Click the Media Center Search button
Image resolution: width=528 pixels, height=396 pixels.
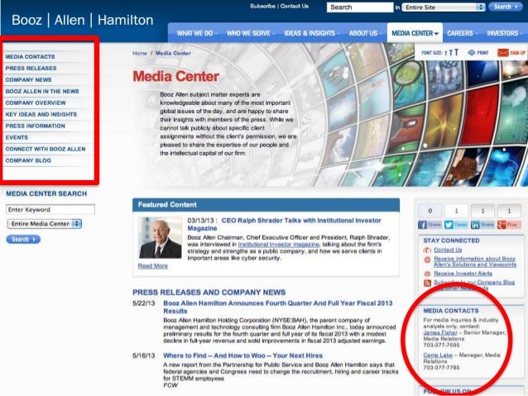[x=23, y=239]
